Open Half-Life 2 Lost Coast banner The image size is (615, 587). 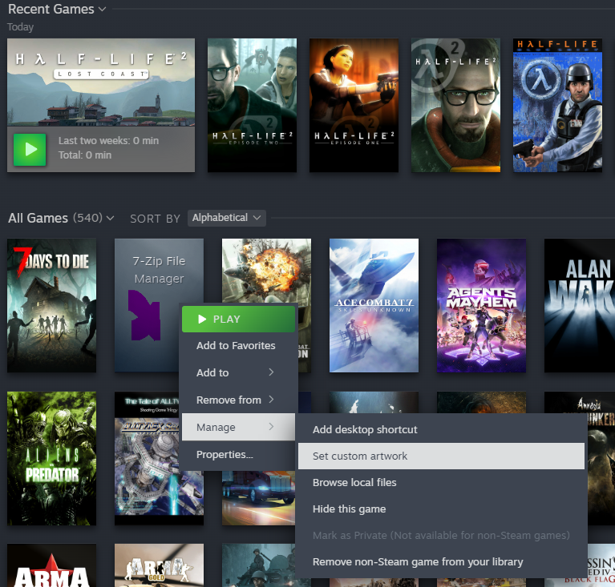[x=101, y=82]
